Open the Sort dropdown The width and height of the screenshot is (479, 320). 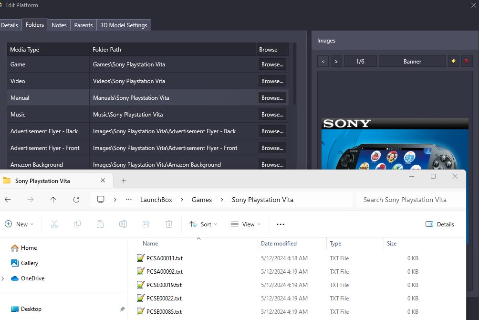[x=203, y=224]
